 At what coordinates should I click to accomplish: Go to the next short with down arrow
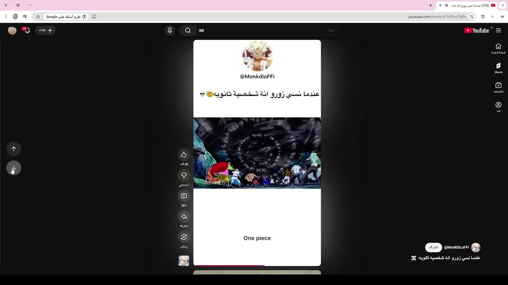(x=13, y=168)
